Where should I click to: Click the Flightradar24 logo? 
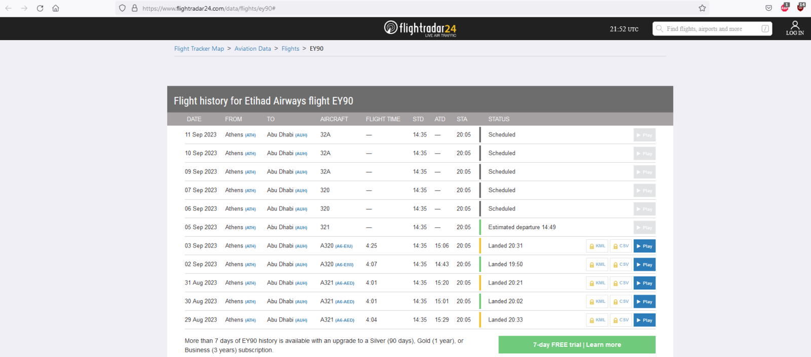(x=420, y=28)
